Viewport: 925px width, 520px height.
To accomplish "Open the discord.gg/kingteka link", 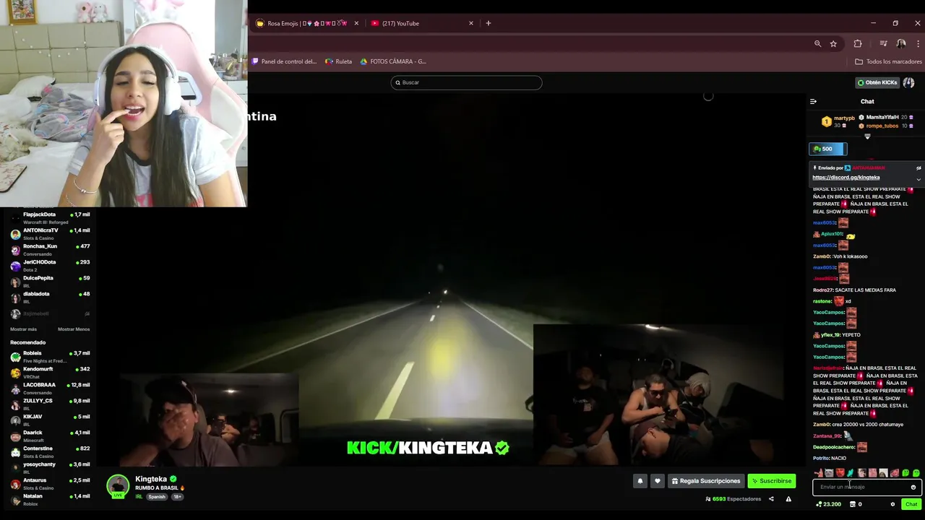I will pos(846,178).
